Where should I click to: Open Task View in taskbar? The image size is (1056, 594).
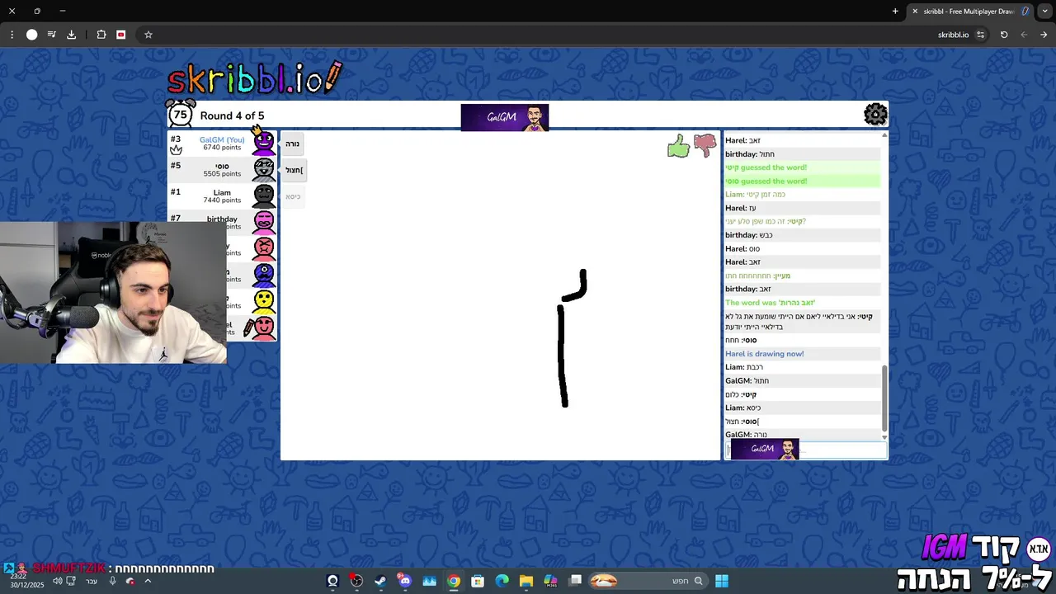(575, 581)
